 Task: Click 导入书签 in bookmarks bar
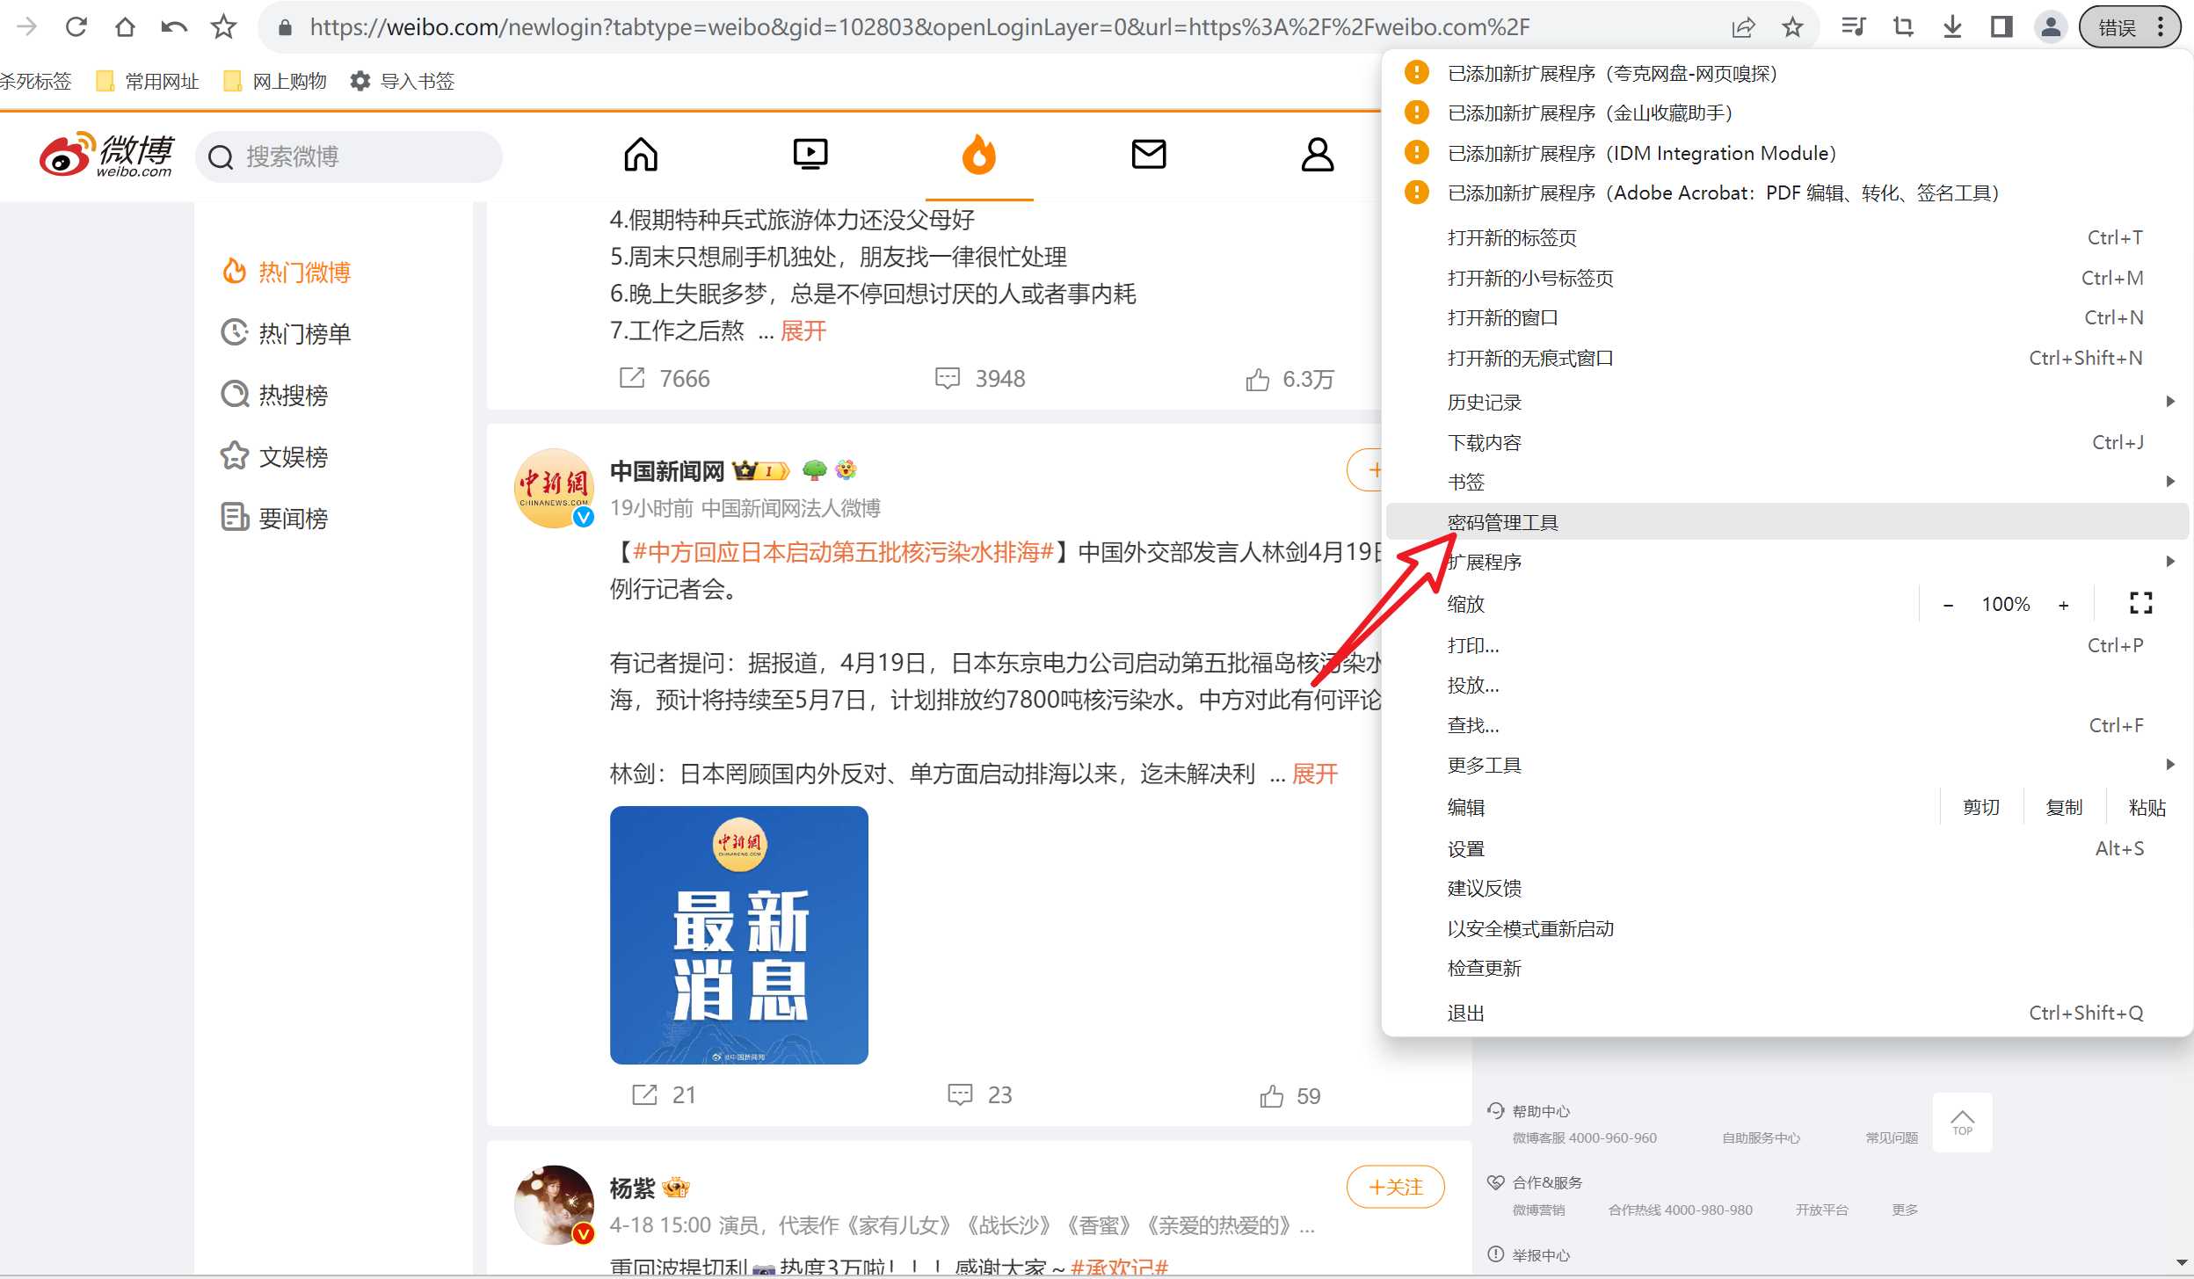(x=403, y=82)
